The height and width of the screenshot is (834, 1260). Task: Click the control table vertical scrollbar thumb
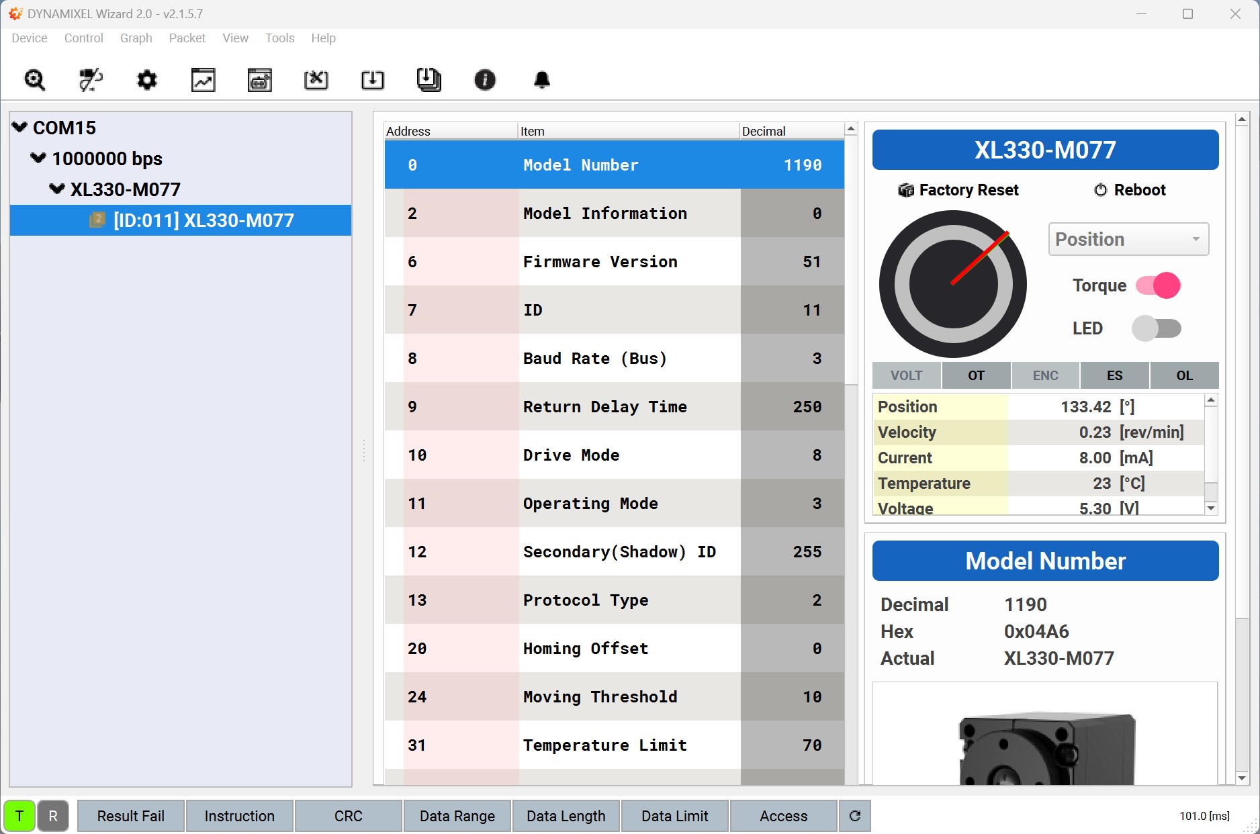click(x=851, y=261)
